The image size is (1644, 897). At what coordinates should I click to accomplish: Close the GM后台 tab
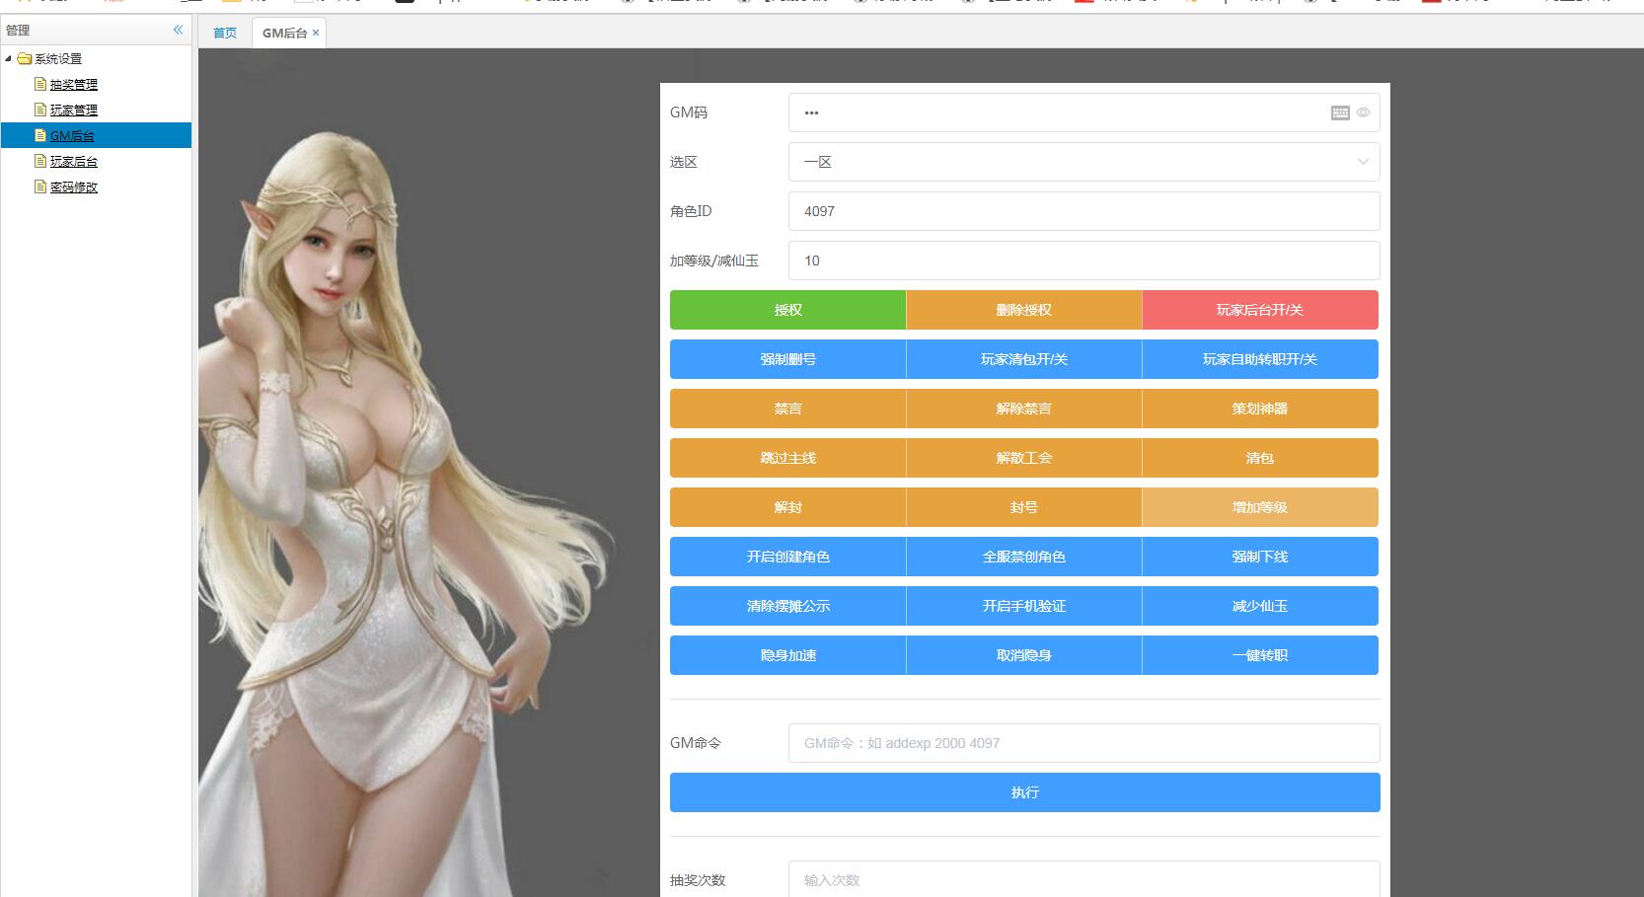point(316,33)
